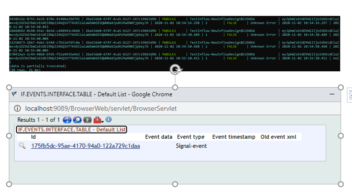The width and height of the screenshot is (352, 196).
Task: Click the rotate handle above the browser image
Action: click(175, 70)
